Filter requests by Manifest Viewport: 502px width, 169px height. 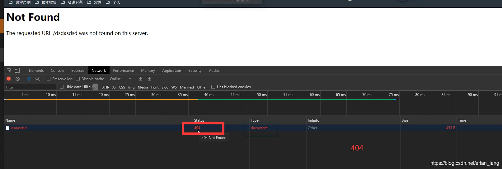tap(187, 87)
